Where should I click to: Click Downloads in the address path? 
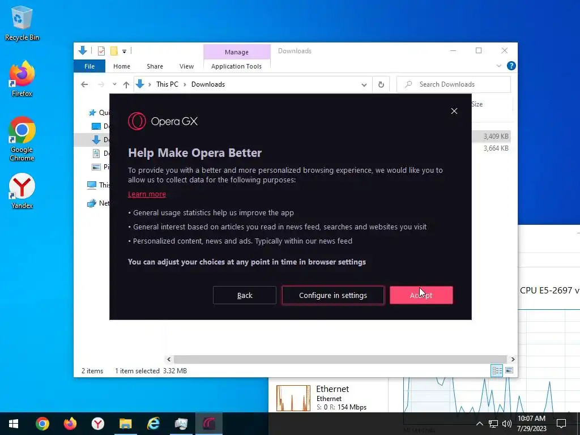[x=208, y=84]
